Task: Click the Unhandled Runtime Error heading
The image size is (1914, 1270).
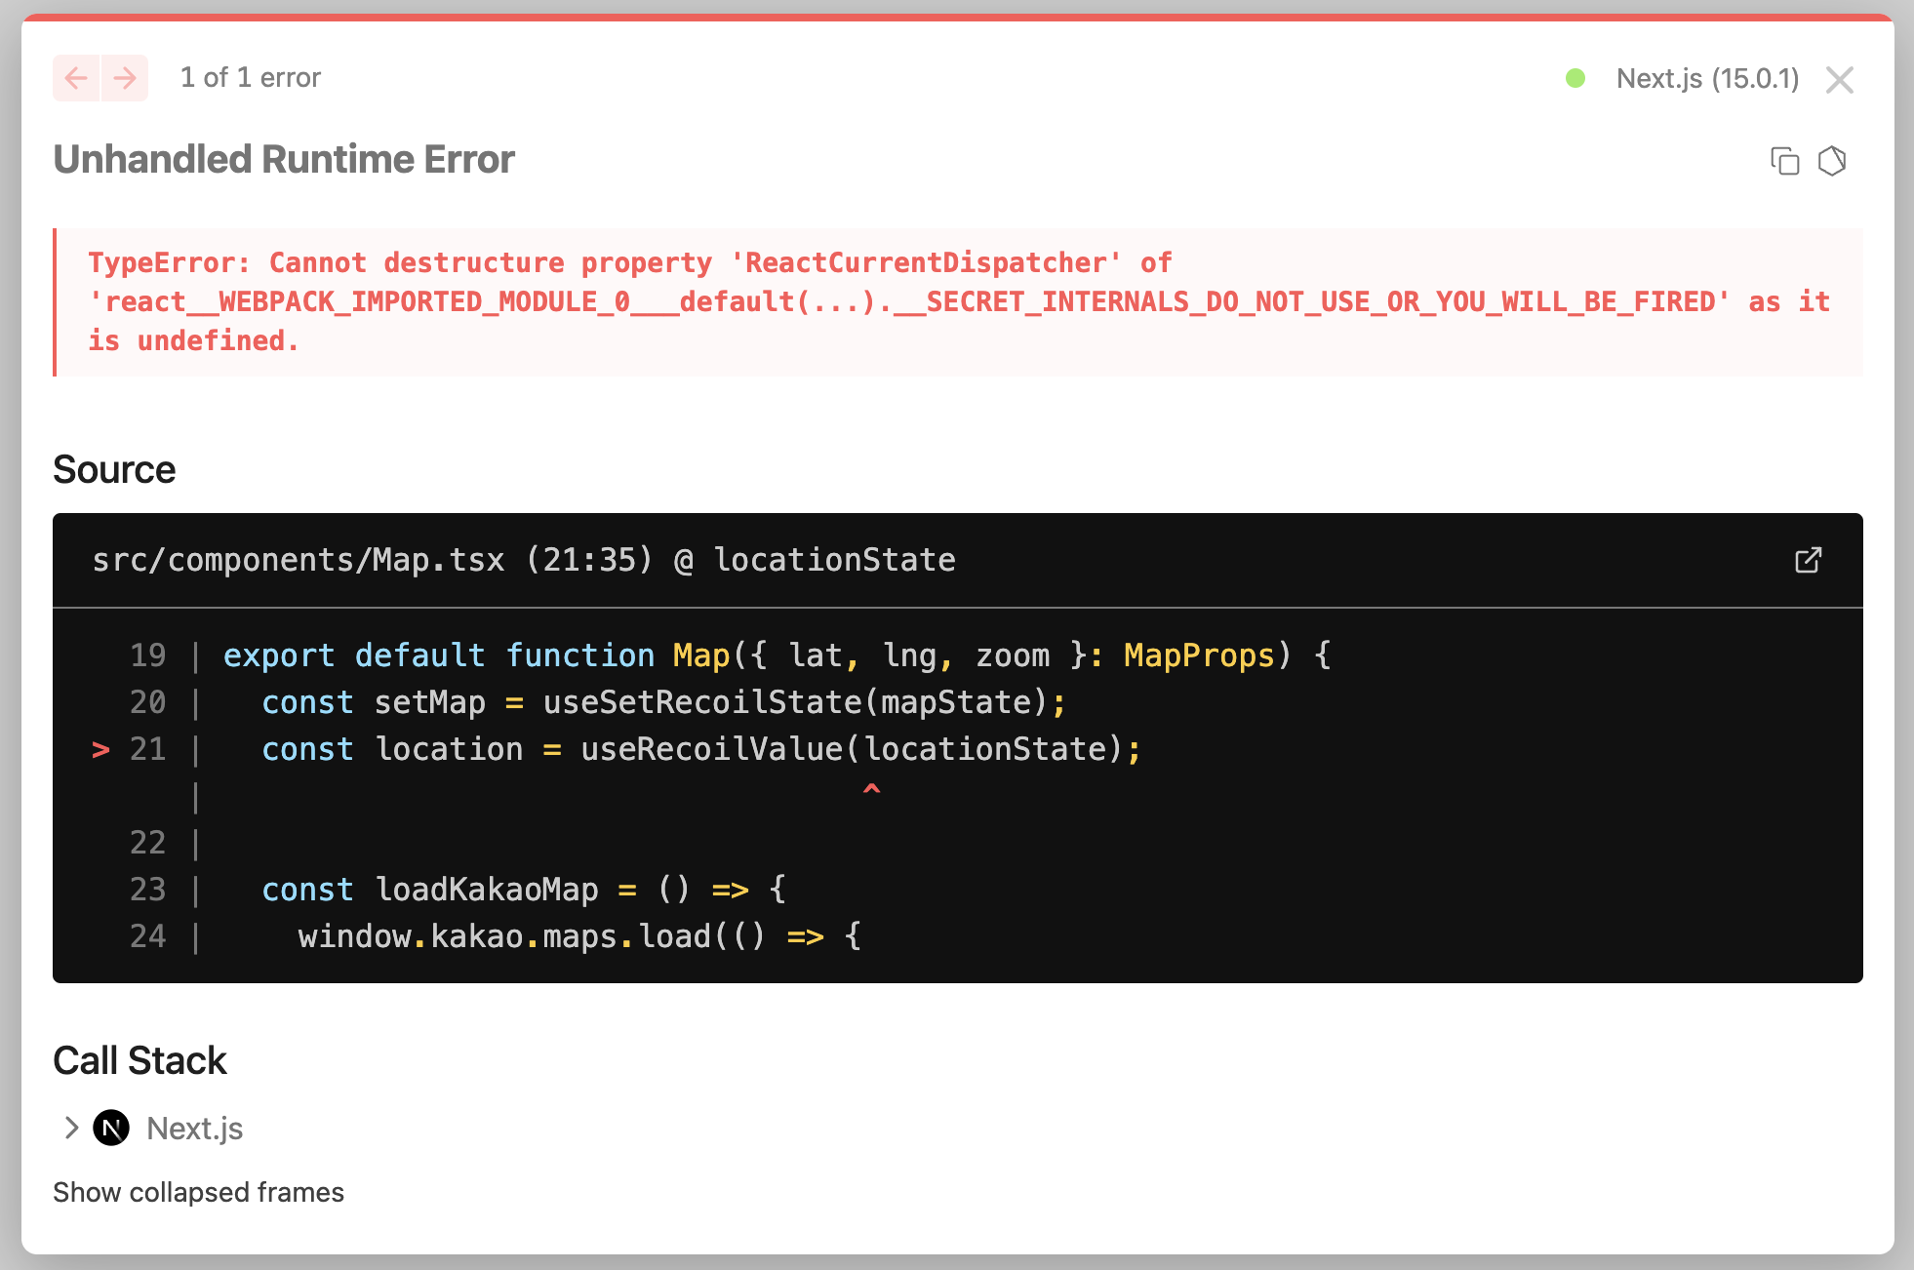Action: pyautogui.click(x=284, y=159)
